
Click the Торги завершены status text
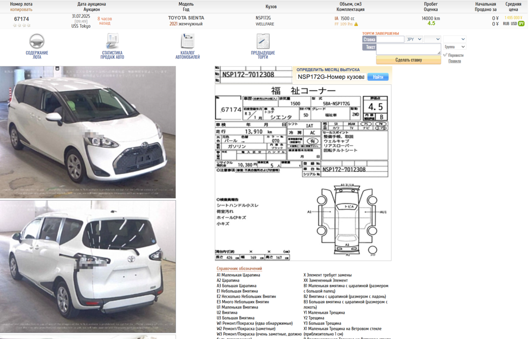pyautogui.click(x=380, y=34)
